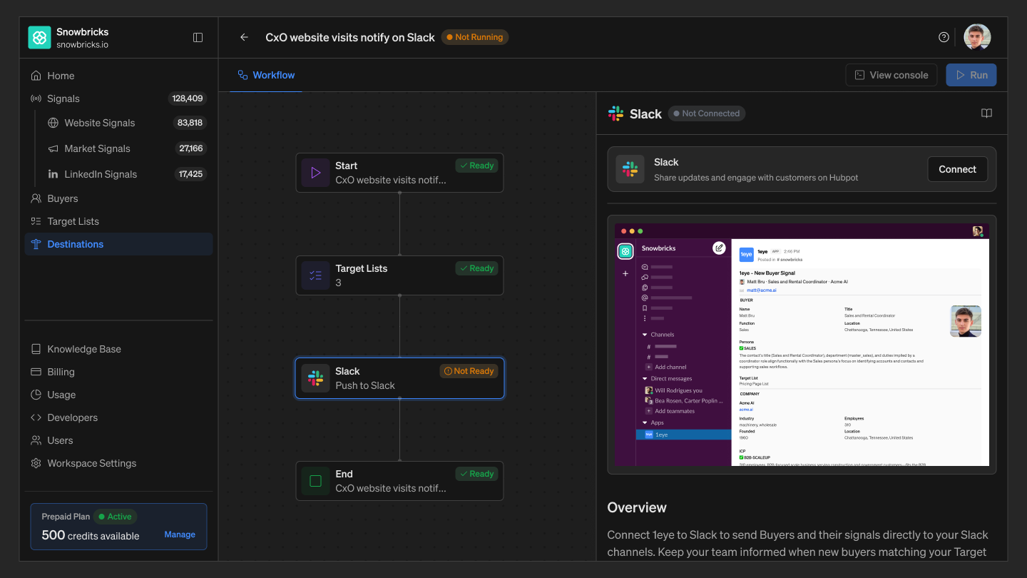Open Usage in the sidebar
Viewport: 1027px width, 578px height.
118,395
